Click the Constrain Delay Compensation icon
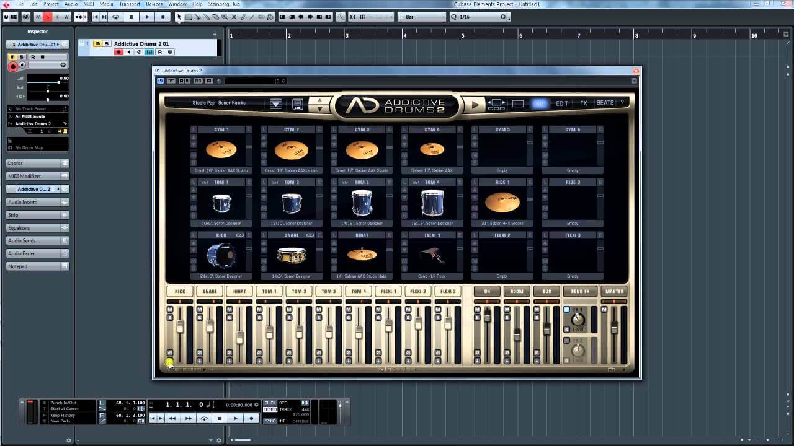 (26, 17)
